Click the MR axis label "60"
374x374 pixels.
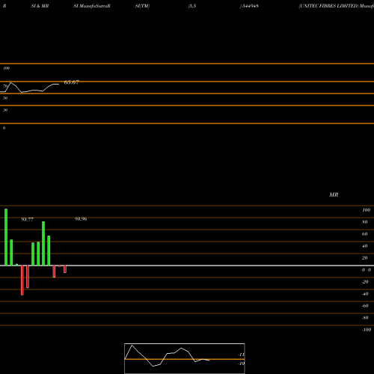pyautogui.click(x=365, y=234)
